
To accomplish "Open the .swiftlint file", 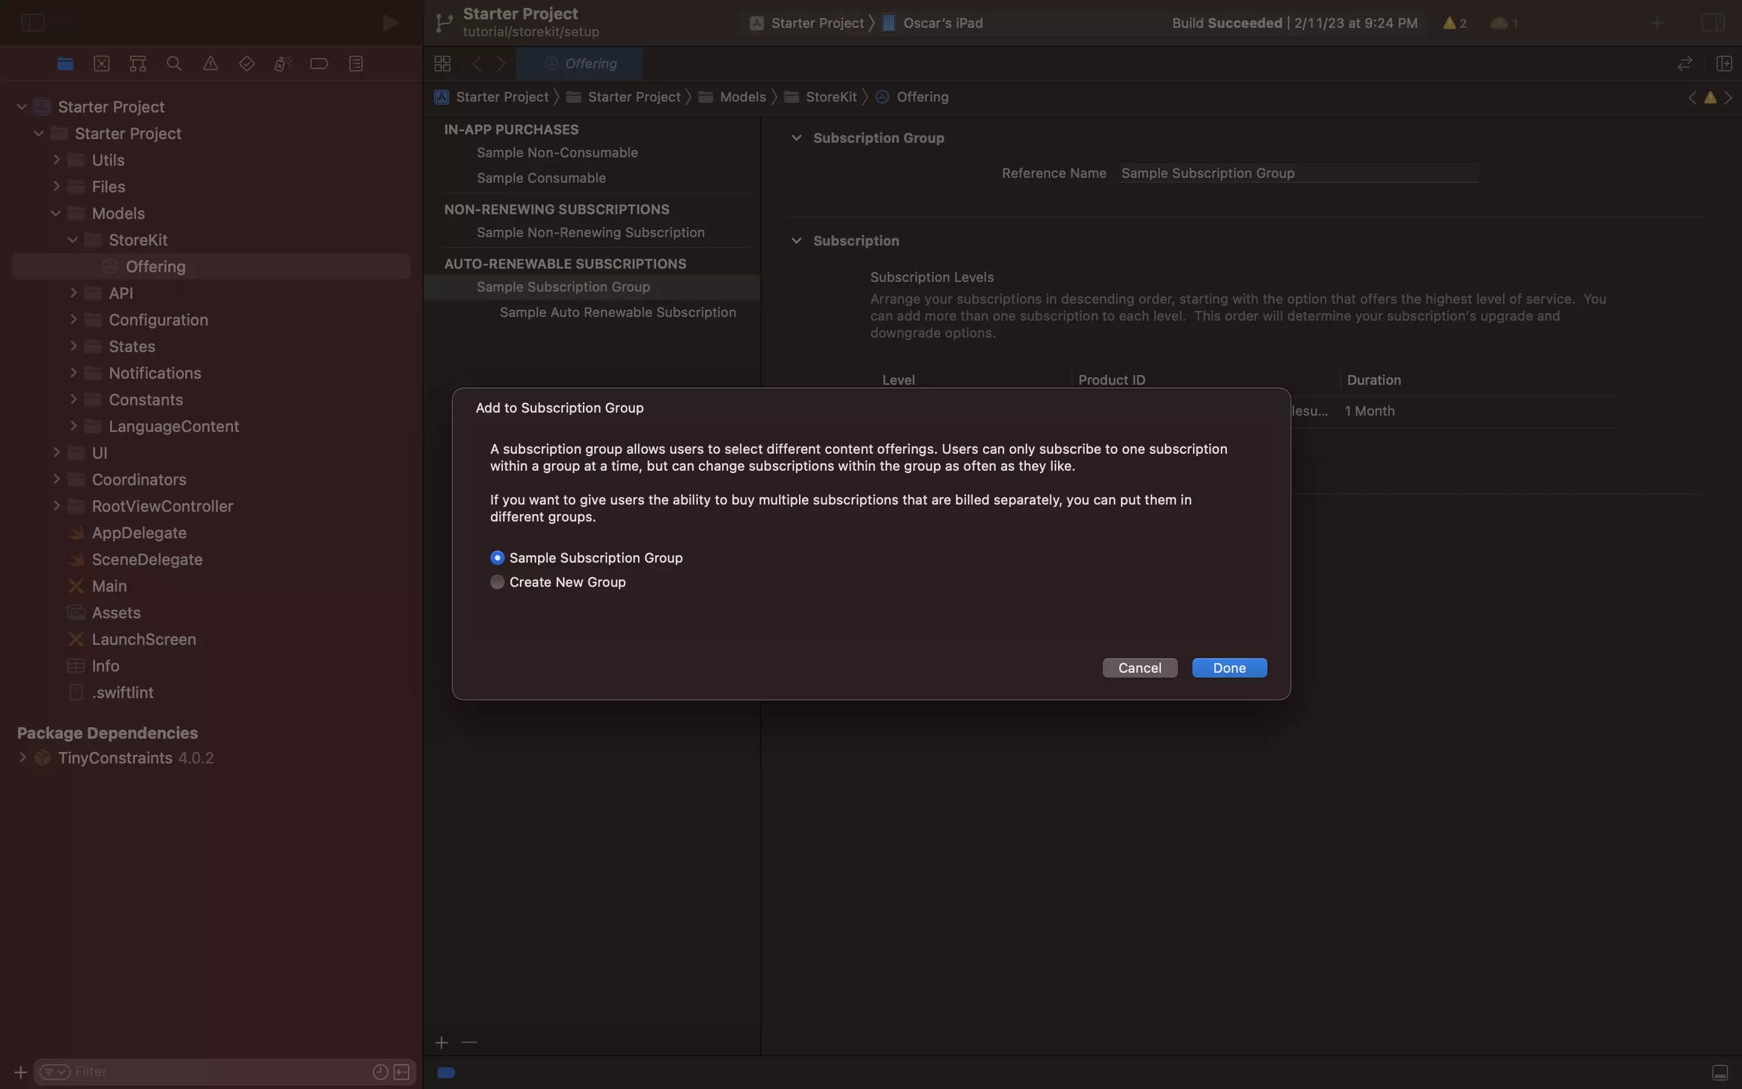I will (x=122, y=693).
